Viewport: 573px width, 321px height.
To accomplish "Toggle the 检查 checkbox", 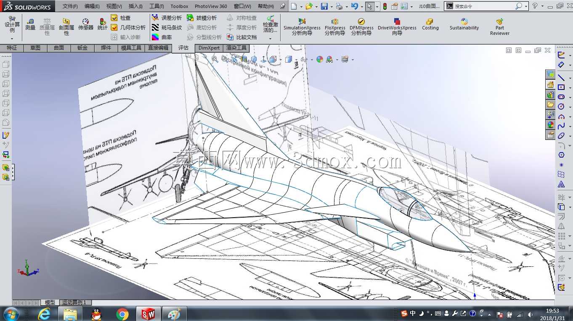I will (114, 18).
